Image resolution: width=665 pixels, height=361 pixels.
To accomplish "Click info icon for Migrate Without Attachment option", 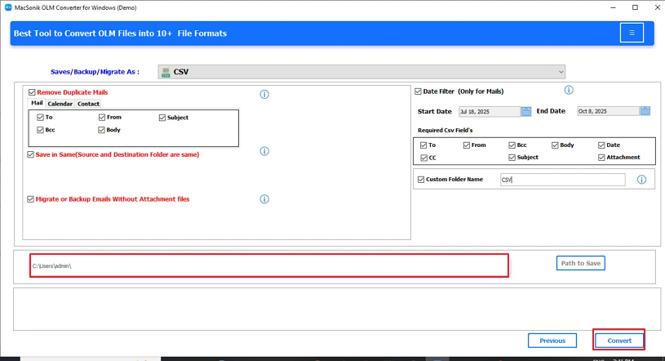I will coord(264,199).
